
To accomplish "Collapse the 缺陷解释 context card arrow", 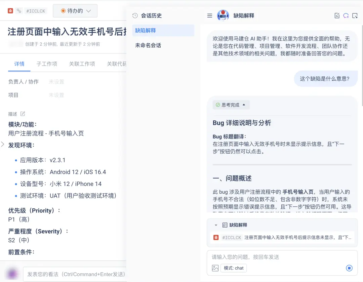I will 216,225.
